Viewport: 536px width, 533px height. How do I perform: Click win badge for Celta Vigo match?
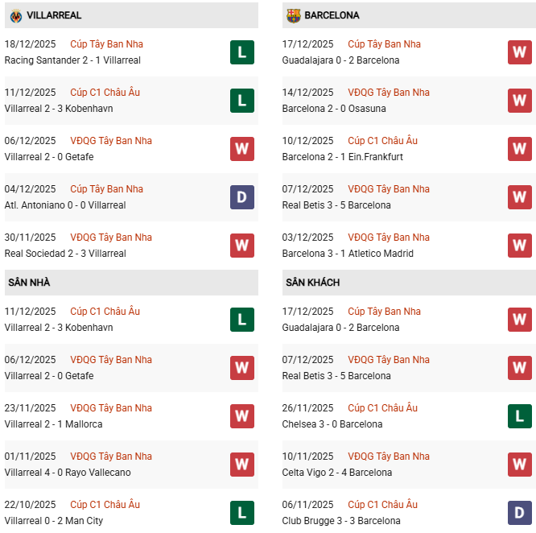point(519,465)
